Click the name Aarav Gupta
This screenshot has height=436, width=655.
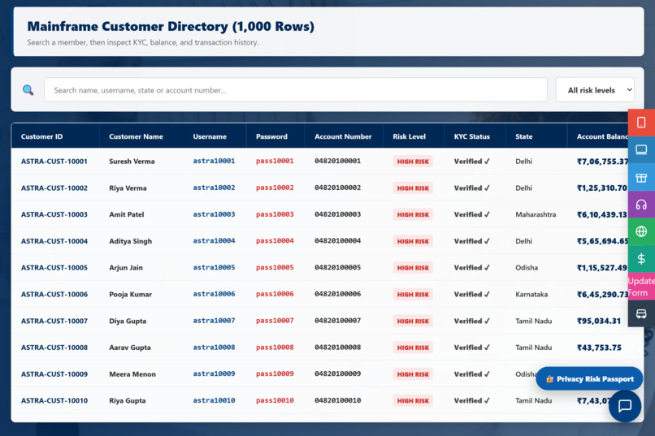129,348
